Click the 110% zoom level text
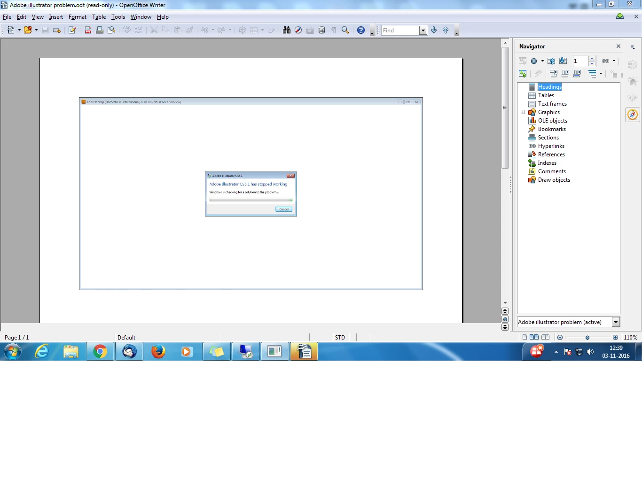The height and width of the screenshot is (494, 642). tap(630, 338)
